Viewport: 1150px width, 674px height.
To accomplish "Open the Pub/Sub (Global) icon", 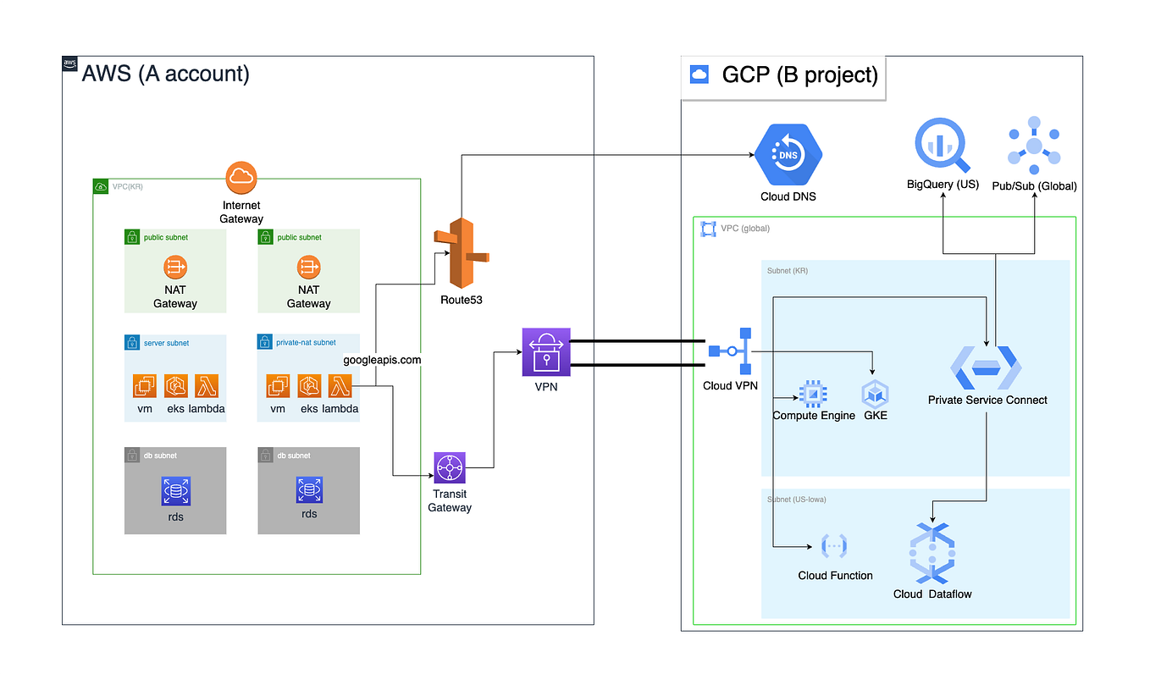I will click(x=1034, y=146).
